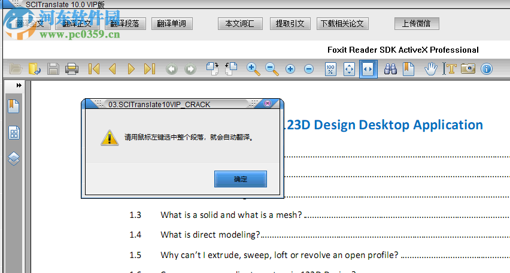
Task: Click the blue minus zoom button
Action: click(309, 69)
